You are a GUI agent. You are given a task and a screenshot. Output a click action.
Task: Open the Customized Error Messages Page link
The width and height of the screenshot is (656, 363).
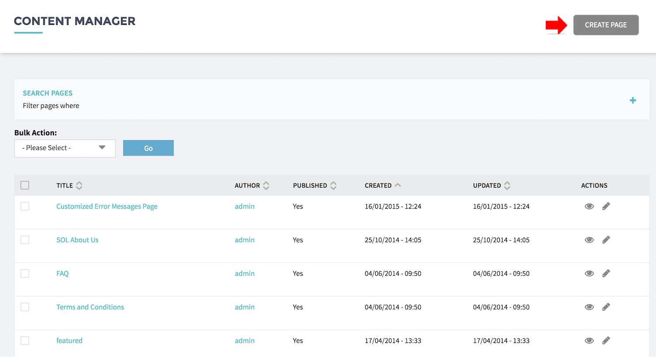[107, 207]
